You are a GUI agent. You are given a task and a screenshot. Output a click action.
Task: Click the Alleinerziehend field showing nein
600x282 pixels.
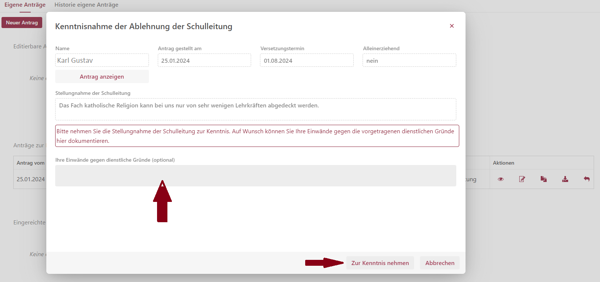coord(409,61)
